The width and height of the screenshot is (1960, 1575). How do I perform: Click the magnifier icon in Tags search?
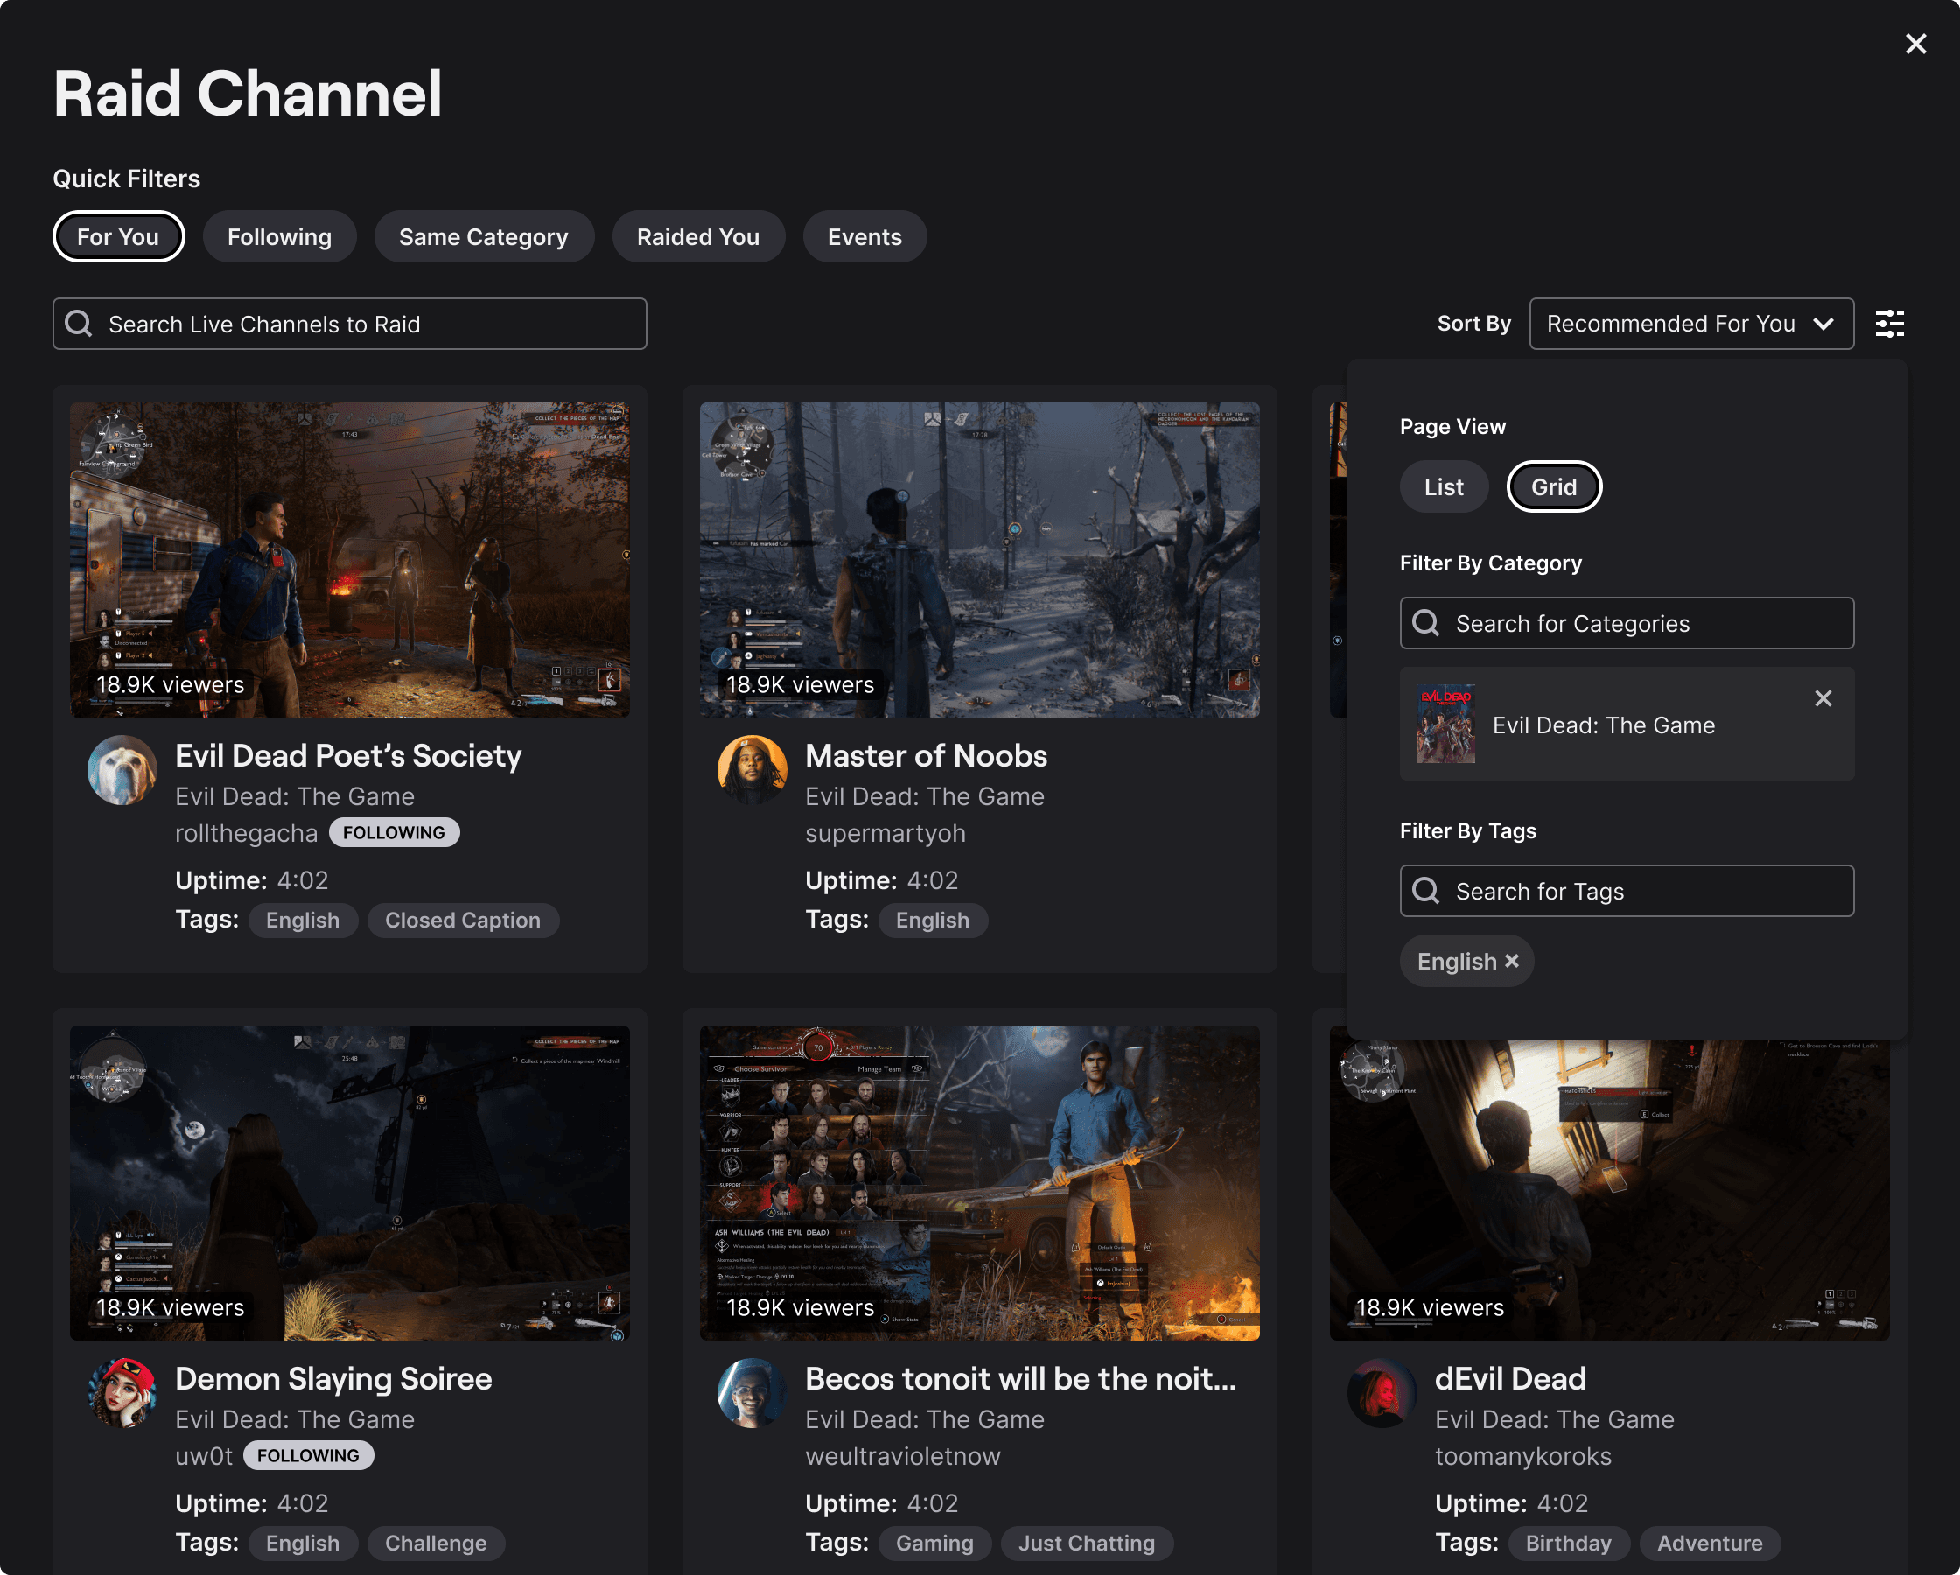pyautogui.click(x=1425, y=890)
